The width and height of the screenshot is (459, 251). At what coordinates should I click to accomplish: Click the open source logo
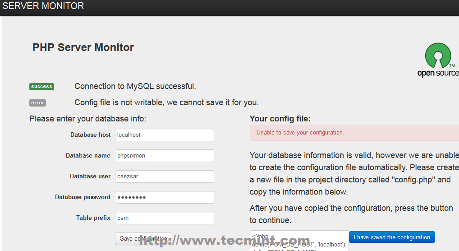438,60
